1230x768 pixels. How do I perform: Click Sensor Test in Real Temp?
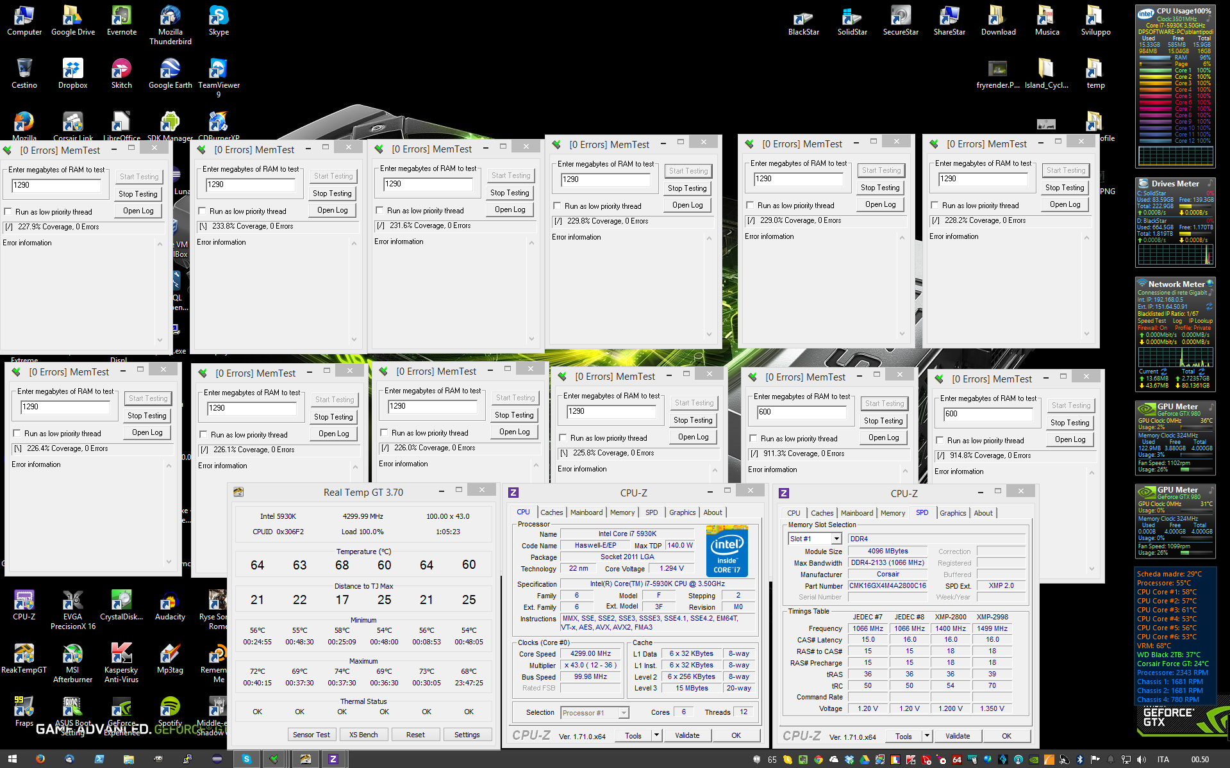pyautogui.click(x=312, y=735)
